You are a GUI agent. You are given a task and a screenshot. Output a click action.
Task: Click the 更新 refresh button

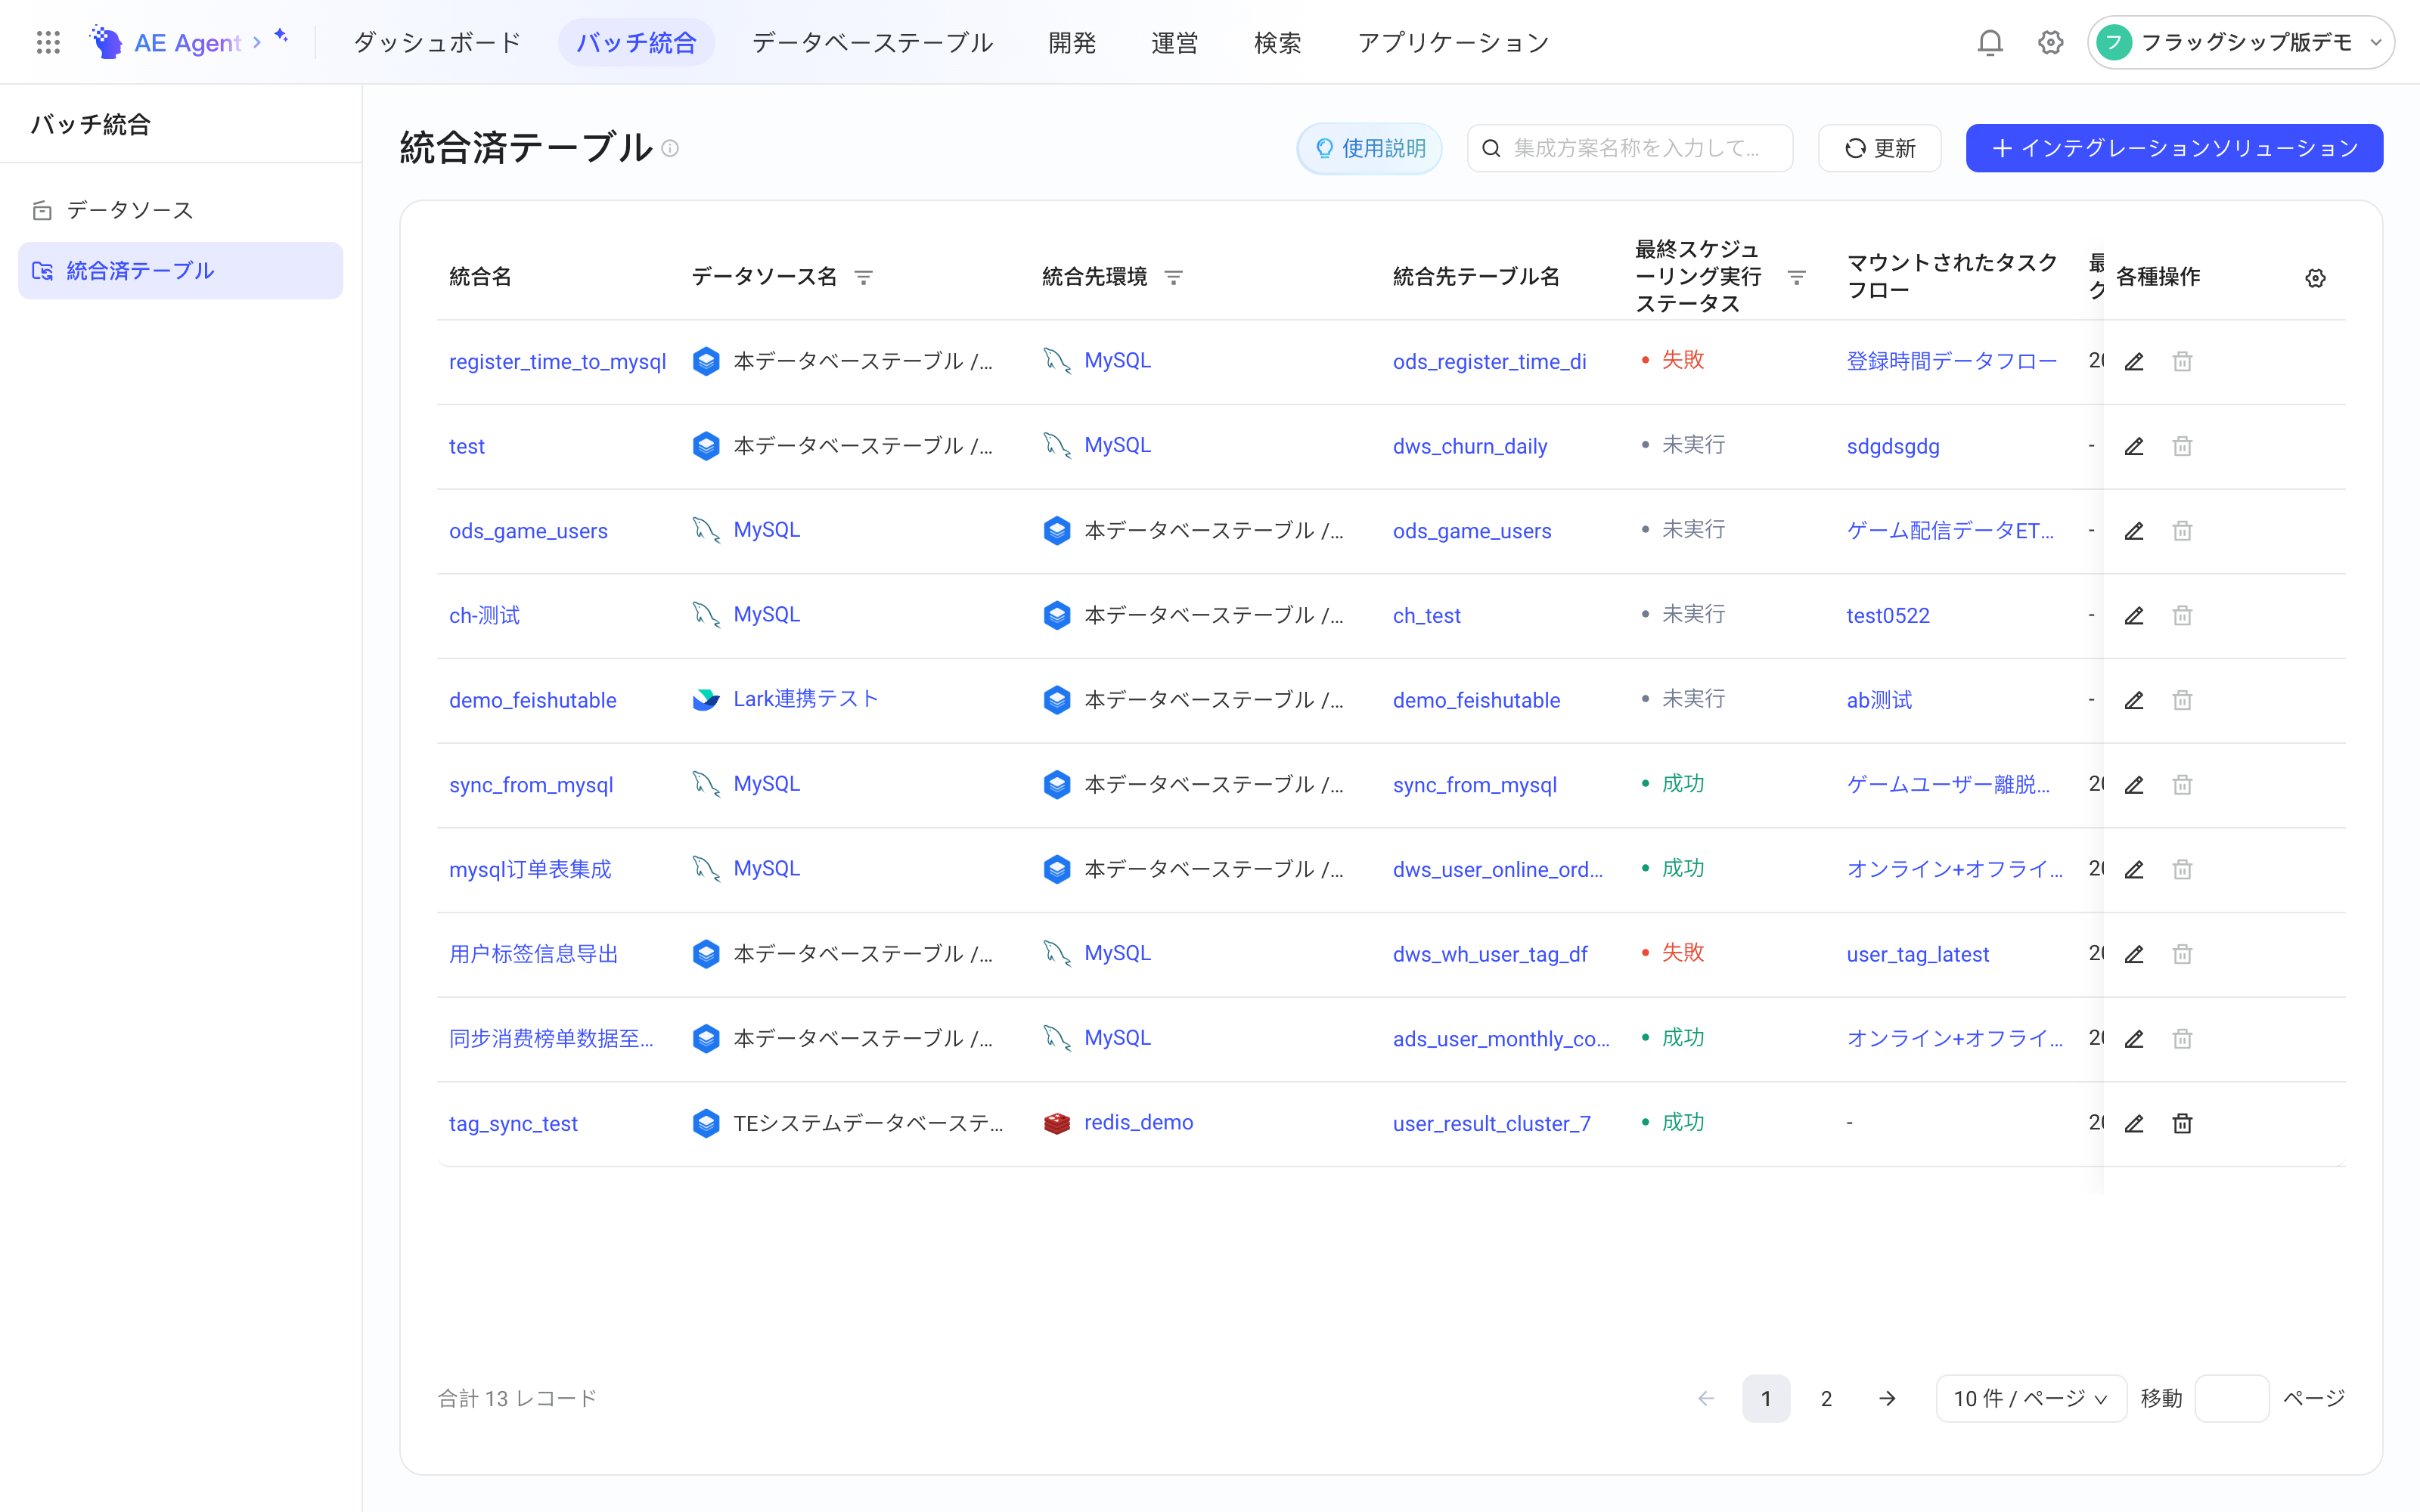tap(1880, 148)
